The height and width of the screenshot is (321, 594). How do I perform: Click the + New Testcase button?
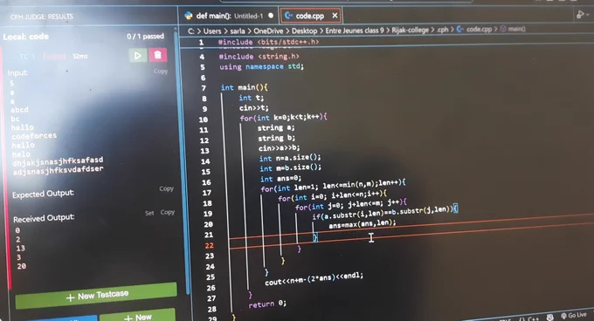[96, 296]
